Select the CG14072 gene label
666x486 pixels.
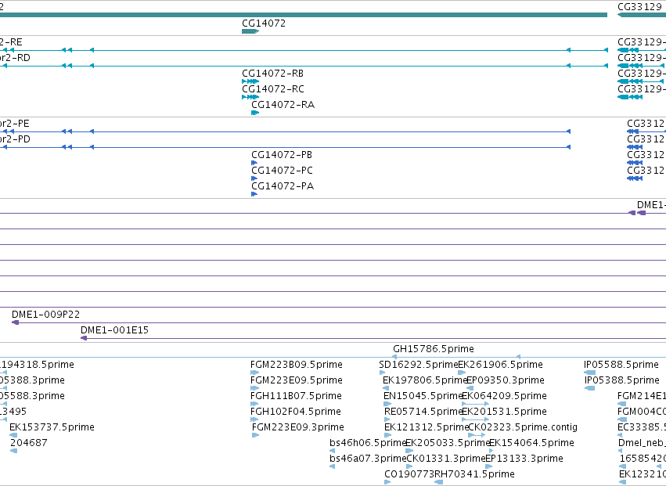point(263,23)
